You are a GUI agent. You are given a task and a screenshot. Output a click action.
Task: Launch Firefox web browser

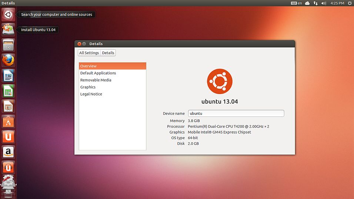tap(8, 60)
